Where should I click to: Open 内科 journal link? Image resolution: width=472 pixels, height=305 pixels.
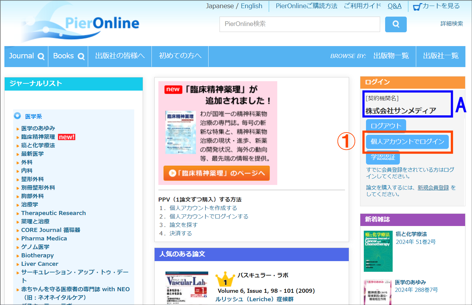(x=27, y=171)
